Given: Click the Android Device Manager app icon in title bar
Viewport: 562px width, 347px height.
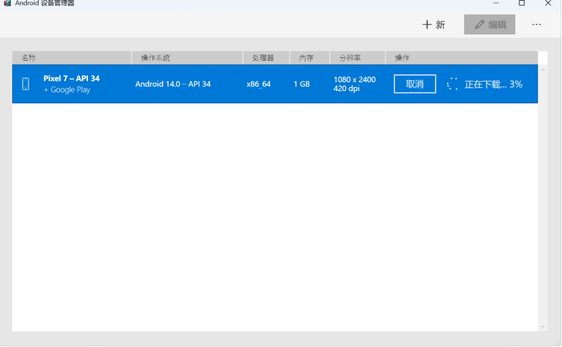Looking at the screenshot, I should click(7, 3).
